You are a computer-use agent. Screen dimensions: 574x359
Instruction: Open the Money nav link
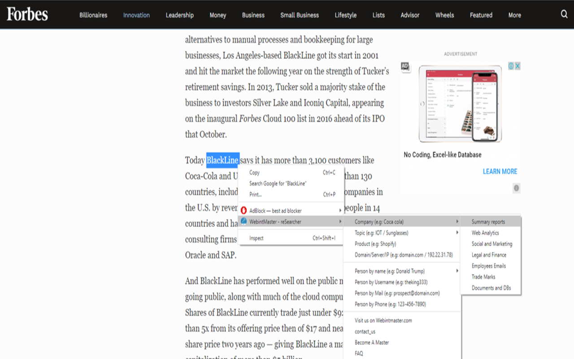218,15
